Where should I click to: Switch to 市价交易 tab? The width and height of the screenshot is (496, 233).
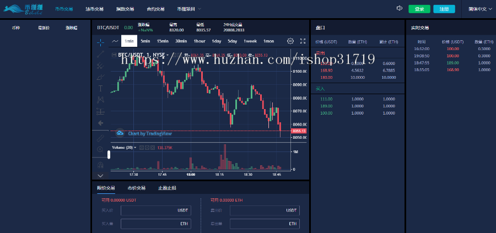137,188
